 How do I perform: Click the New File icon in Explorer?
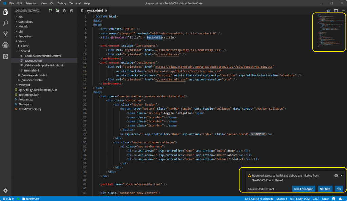click(x=50, y=11)
